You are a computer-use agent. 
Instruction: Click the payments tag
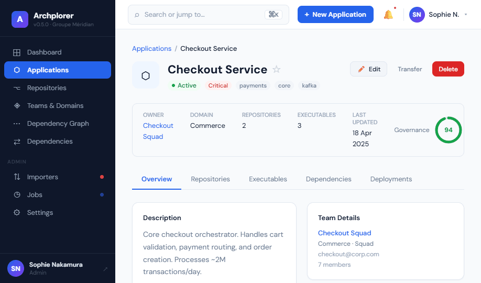point(253,85)
